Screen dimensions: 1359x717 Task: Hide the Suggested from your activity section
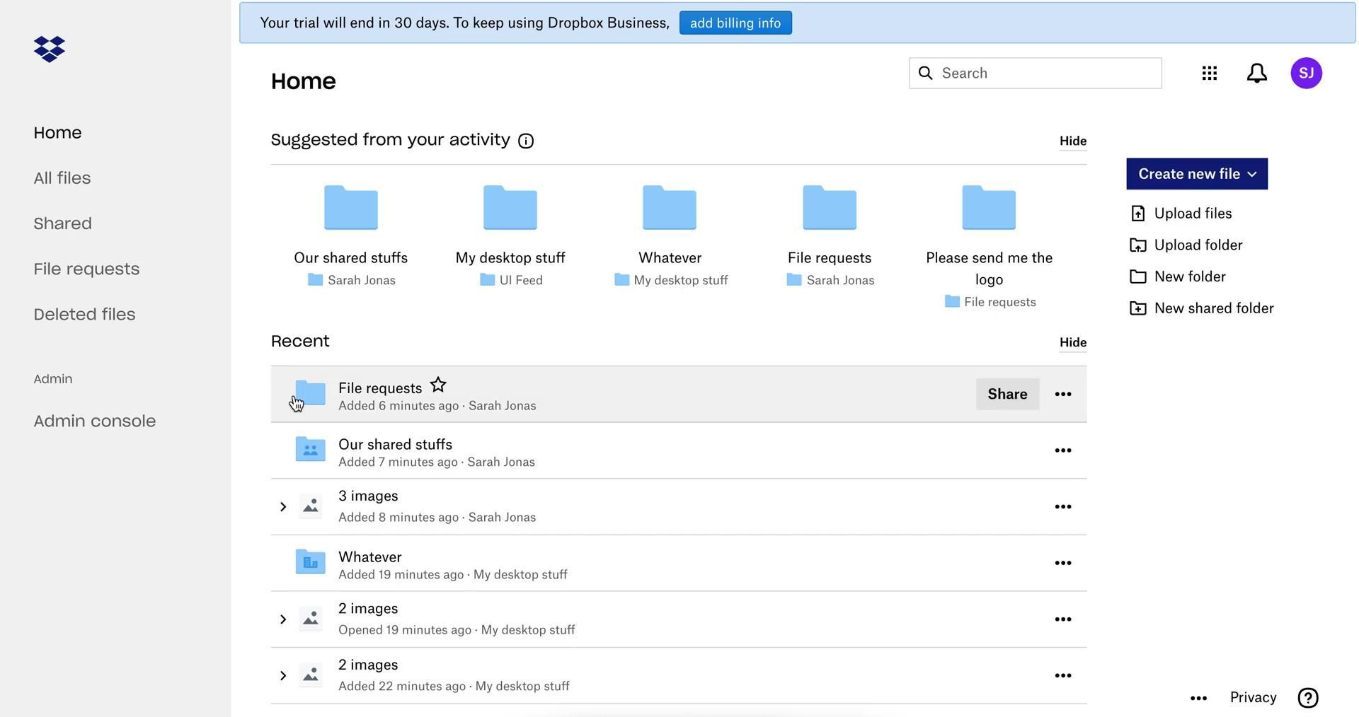coord(1072,141)
